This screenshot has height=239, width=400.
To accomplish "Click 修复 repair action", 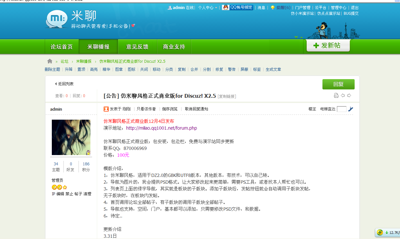I will [219, 69].
